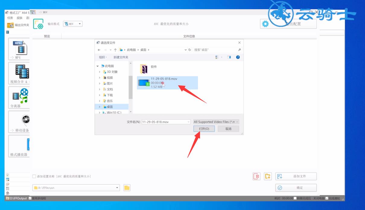The height and width of the screenshot is (210, 365).
Task: Expand the 视频 tree node
Action: pyautogui.click(x=100, y=78)
